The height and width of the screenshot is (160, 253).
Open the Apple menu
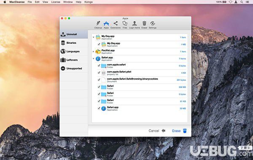click(5, 2)
